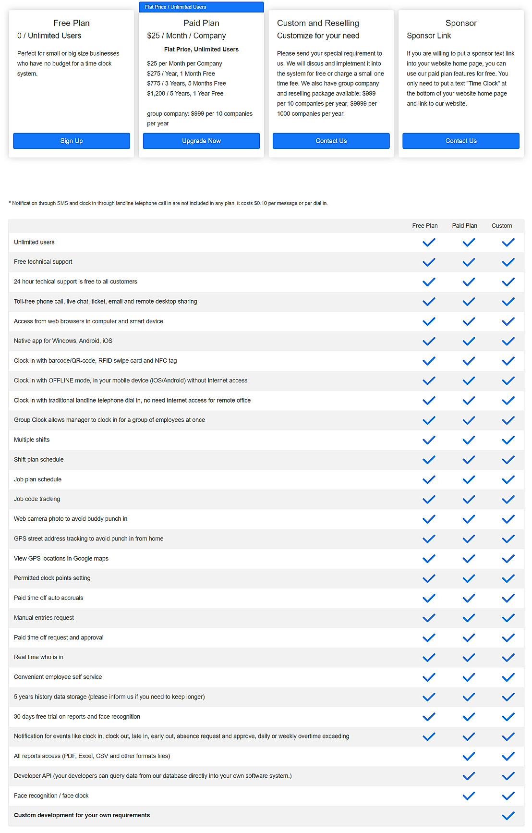Click the checkmark for Multiple shifts under Custom

tap(508, 440)
